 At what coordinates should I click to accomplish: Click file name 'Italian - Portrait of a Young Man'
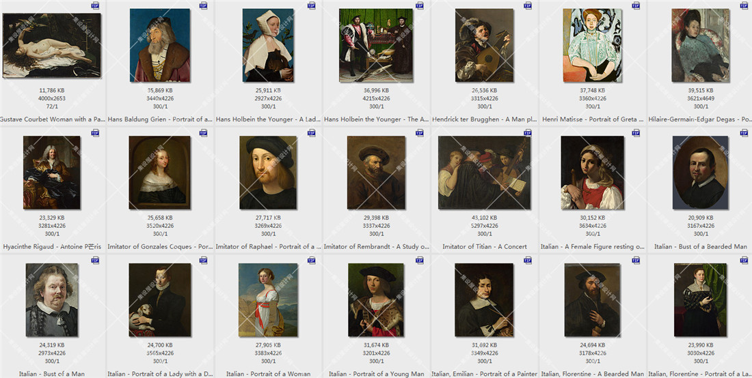click(x=376, y=374)
